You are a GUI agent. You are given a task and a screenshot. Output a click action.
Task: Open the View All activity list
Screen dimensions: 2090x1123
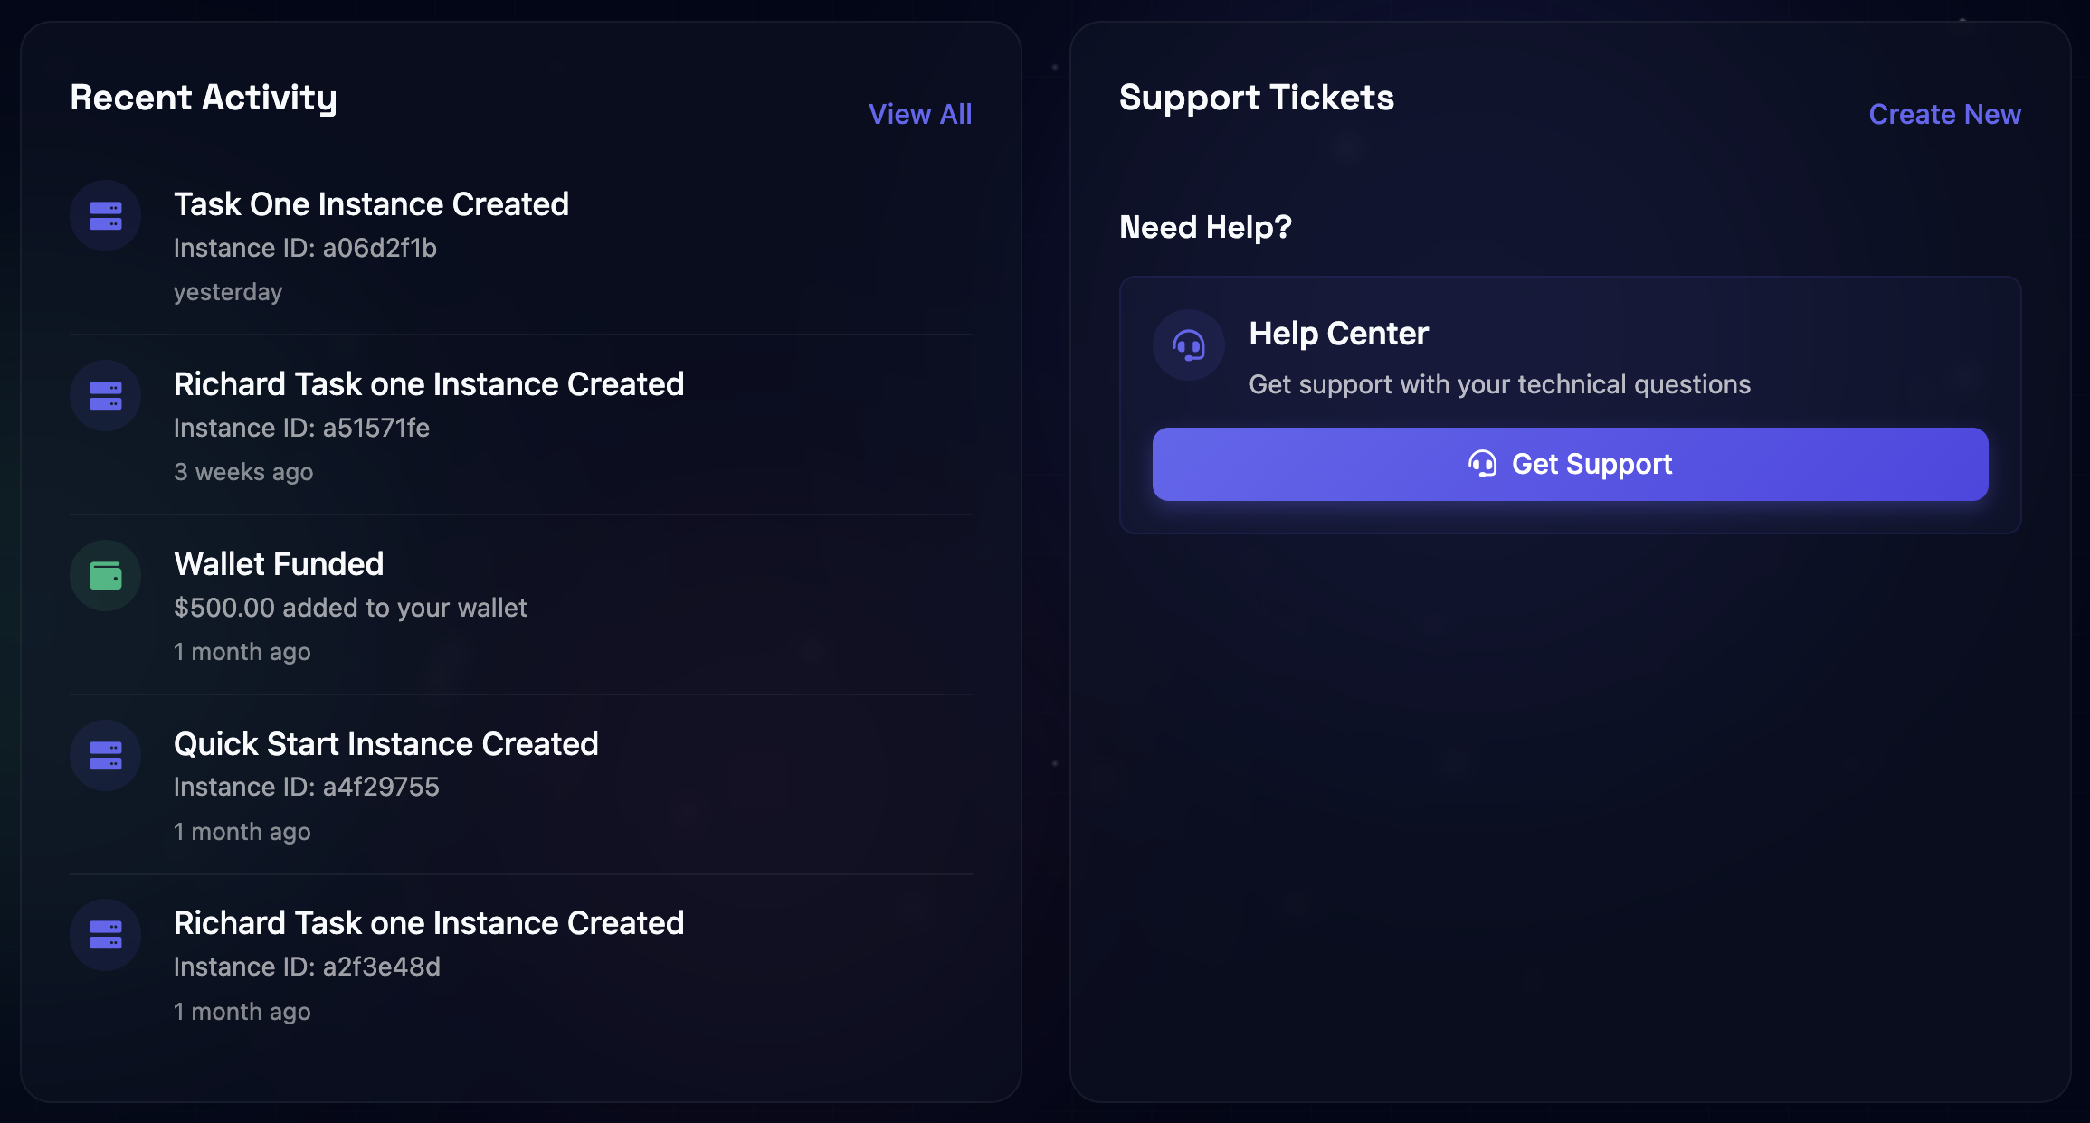921,114
